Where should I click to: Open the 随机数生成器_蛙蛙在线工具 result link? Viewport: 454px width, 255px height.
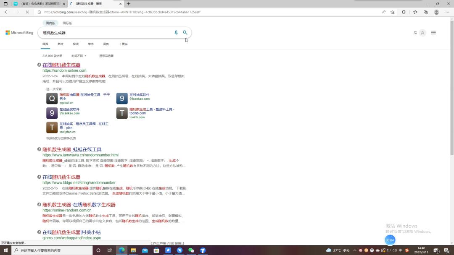pos(72,149)
